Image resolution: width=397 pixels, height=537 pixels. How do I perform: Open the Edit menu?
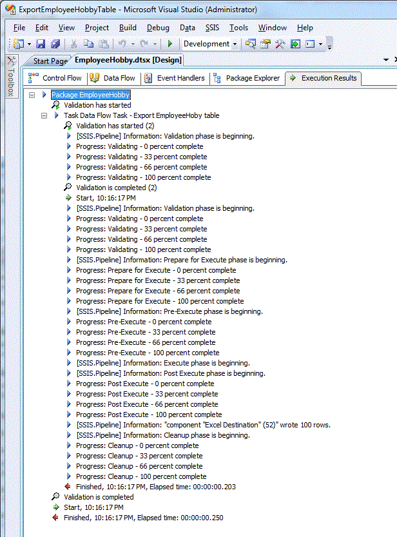coord(42,28)
